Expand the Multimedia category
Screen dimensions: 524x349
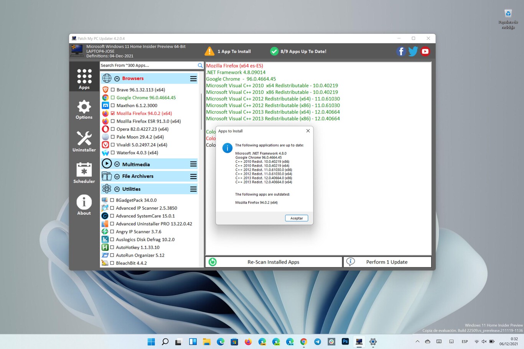click(x=117, y=164)
